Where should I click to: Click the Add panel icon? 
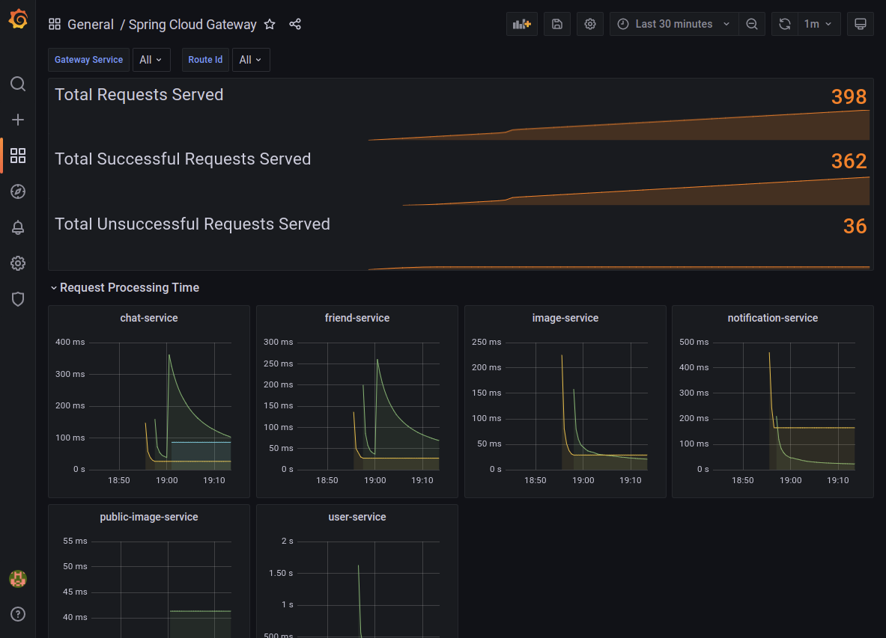tap(521, 24)
